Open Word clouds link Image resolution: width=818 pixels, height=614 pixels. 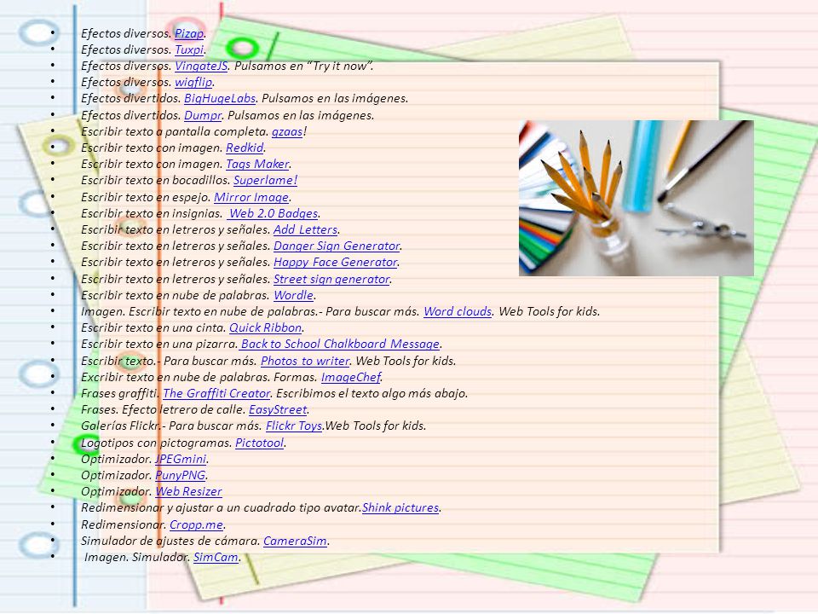click(458, 311)
